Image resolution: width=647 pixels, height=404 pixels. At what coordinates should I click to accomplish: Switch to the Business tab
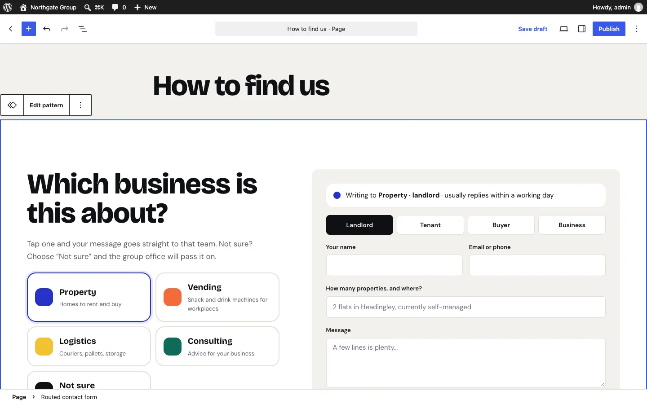pyautogui.click(x=572, y=225)
